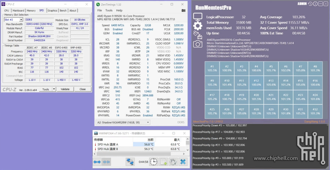Switch to CPU-Z Bench tab

pos(63,10)
